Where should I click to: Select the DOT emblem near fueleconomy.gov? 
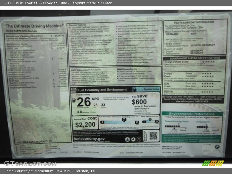coord(133,139)
